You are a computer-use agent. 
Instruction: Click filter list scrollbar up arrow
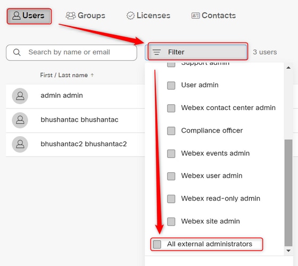point(288,68)
